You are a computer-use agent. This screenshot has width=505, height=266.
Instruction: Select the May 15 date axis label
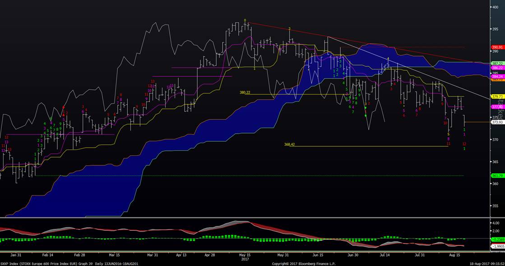point(245,255)
